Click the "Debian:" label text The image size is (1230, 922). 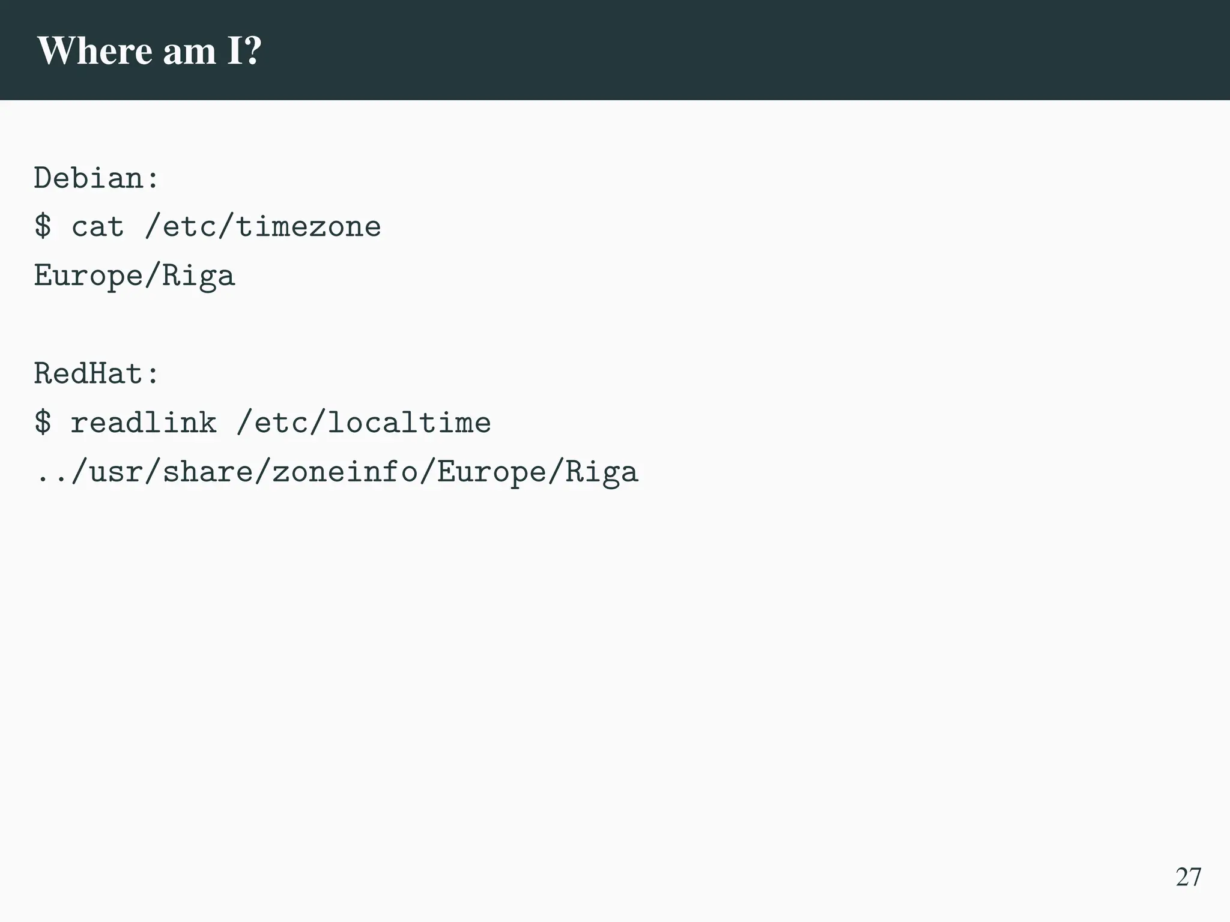pos(97,178)
